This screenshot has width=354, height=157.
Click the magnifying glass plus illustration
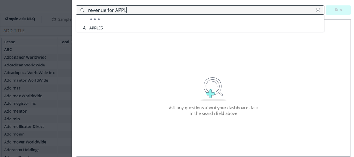coord(213,87)
